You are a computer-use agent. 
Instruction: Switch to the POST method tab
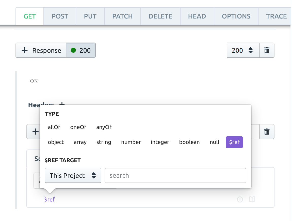pos(60,16)
